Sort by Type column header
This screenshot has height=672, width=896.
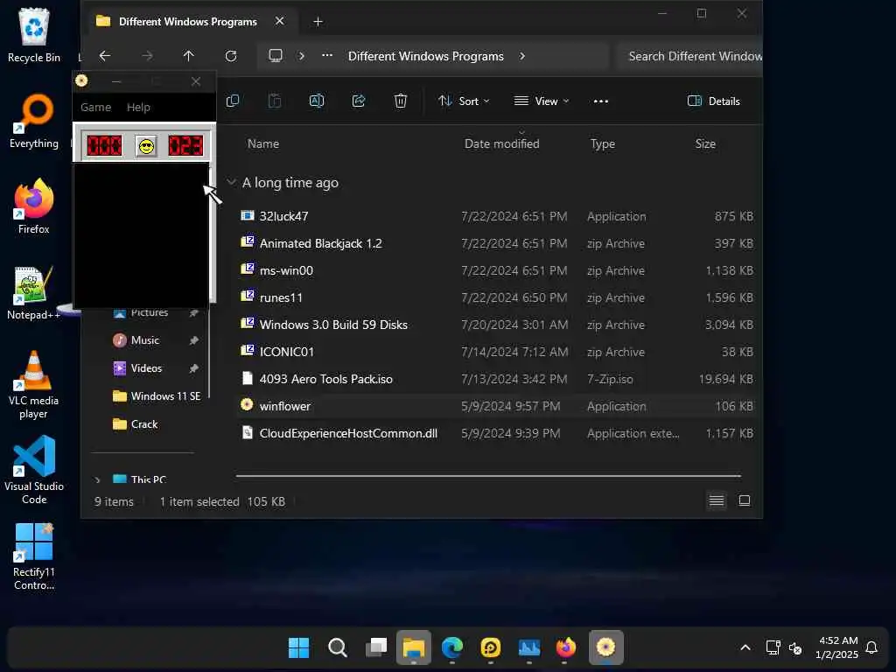point(602,143)
